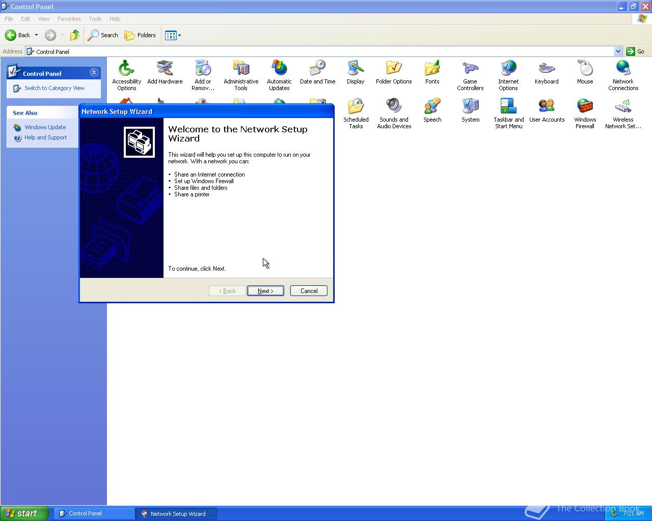652x521 pixels.
Task: Click Next in Network Setup Wizard
Action: pos(265,291)
